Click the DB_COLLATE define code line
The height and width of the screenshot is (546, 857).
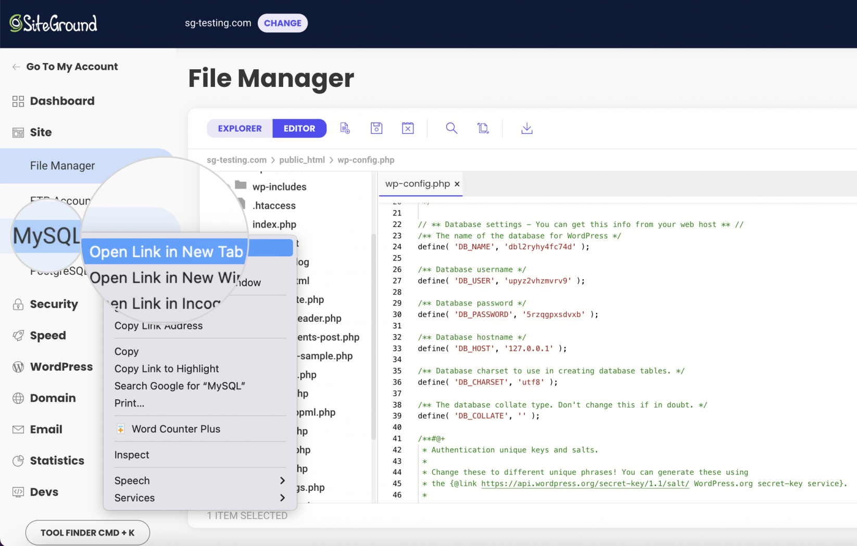478,416
